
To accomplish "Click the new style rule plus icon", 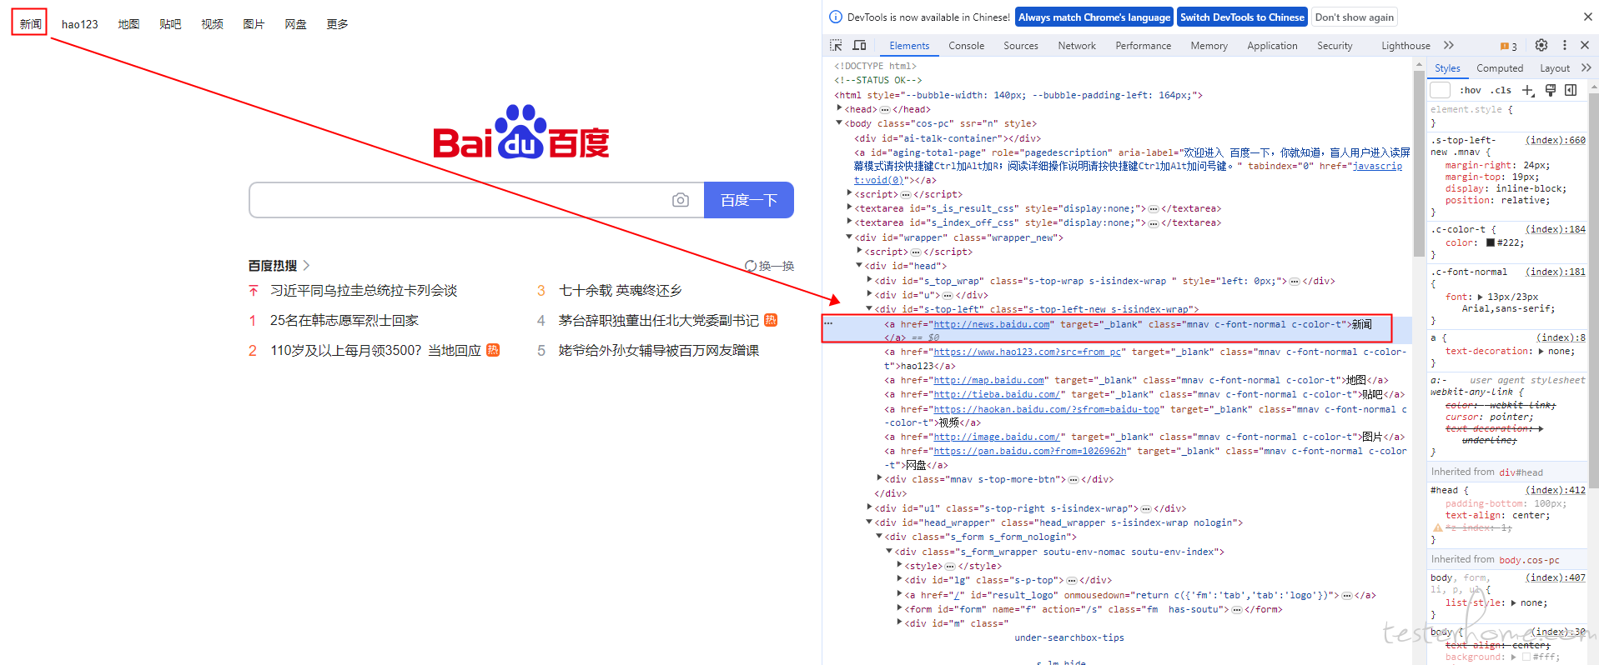I will (1528, 90).
